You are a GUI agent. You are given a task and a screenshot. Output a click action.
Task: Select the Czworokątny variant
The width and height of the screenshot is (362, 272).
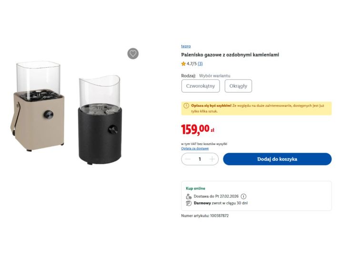coord(201,86)
